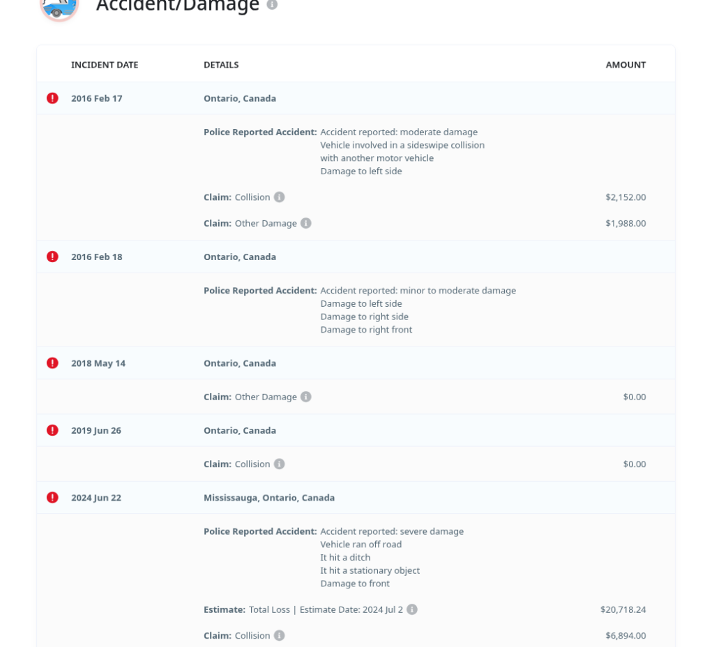
Task: Click the info icon beside Accident/Damage heading
Action: tap(272, 4)
